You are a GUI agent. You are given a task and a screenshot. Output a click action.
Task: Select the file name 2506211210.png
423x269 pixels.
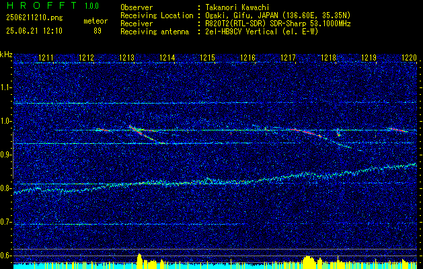tap(34, 18)
